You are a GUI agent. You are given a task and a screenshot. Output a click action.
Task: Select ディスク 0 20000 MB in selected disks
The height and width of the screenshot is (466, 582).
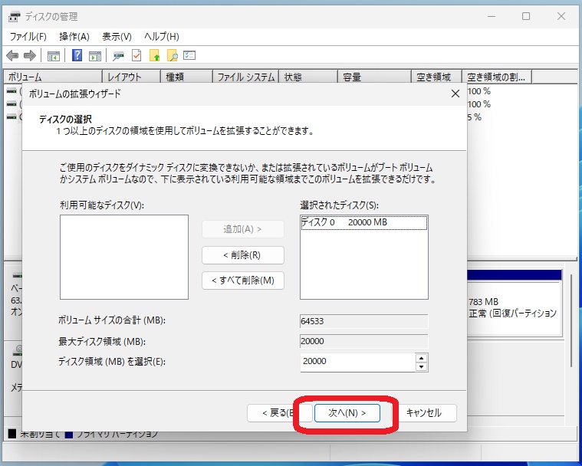pos(363,222)
